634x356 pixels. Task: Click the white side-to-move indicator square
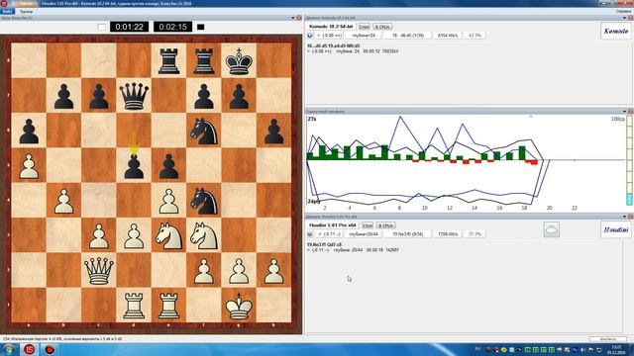pos(101,27)
